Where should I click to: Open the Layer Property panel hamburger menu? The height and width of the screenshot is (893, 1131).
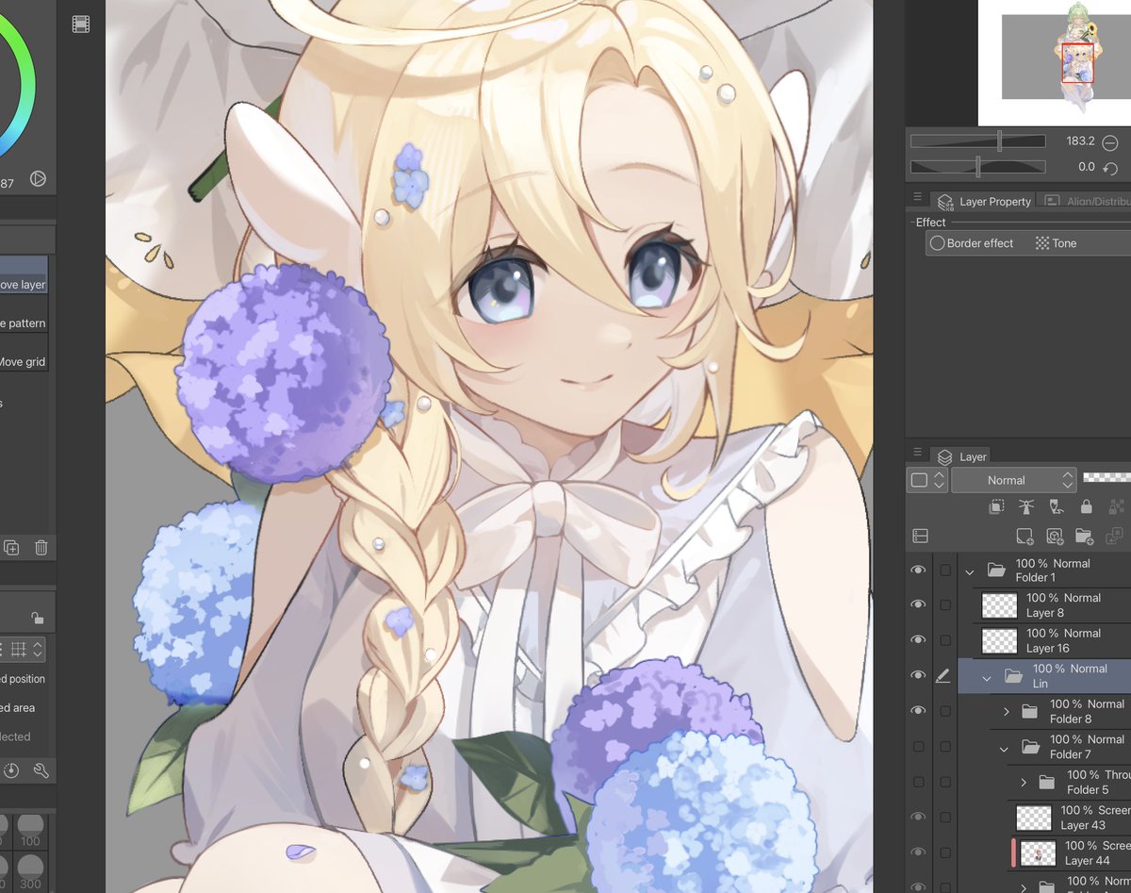tap(917, 197)
